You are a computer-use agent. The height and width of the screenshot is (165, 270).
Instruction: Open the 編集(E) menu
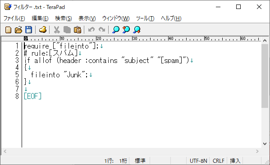(40, 18)
